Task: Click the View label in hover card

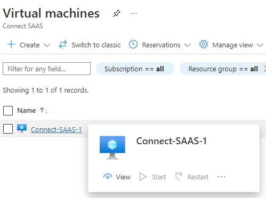Action: click(x=123, y=177)
